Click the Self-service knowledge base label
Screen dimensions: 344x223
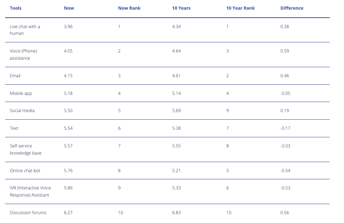coord(26,150)
